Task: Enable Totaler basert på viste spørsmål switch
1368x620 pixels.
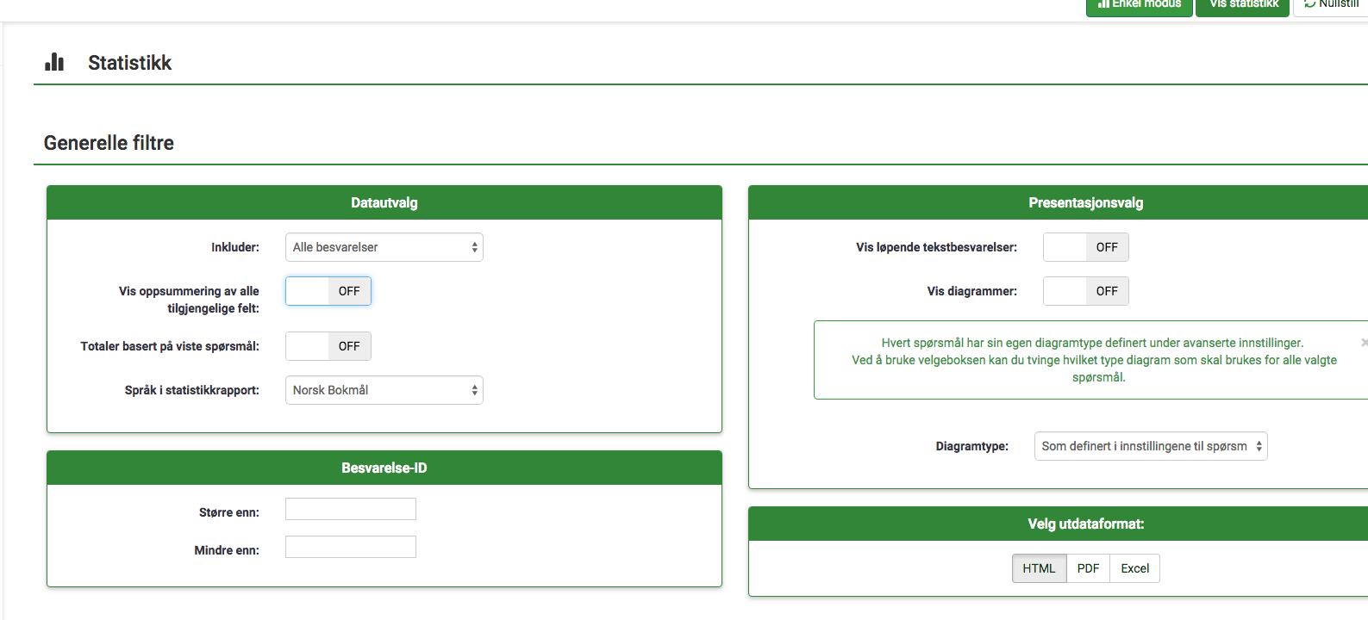Action: pyautogui.click(x=328, y=346)
